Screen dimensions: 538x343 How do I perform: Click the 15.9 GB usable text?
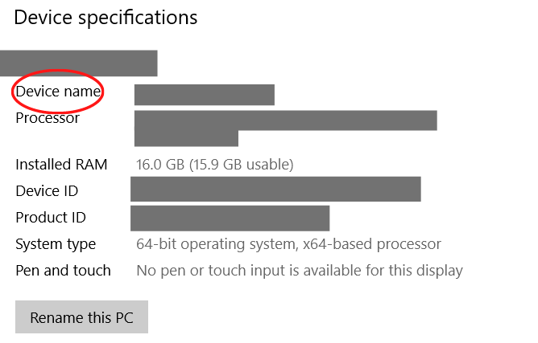click(x=242, y=165)
